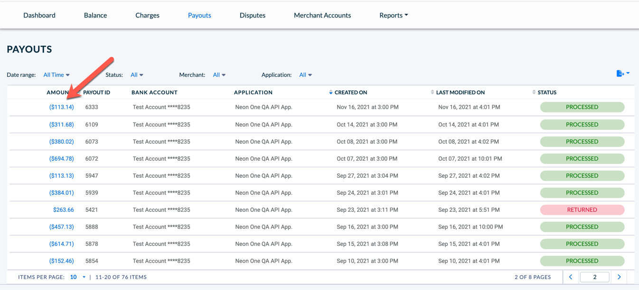Open the export format dropdown arrow
This screenshot has width=639, height=290.
tap(628, 73)
